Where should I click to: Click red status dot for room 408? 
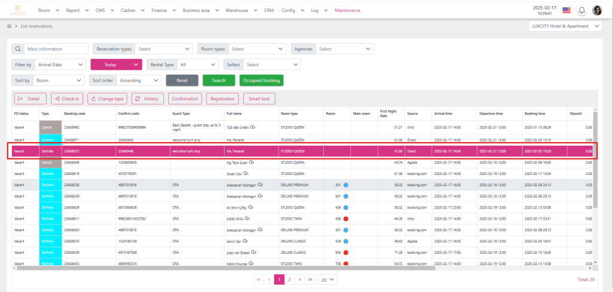(x=346, y=219)
